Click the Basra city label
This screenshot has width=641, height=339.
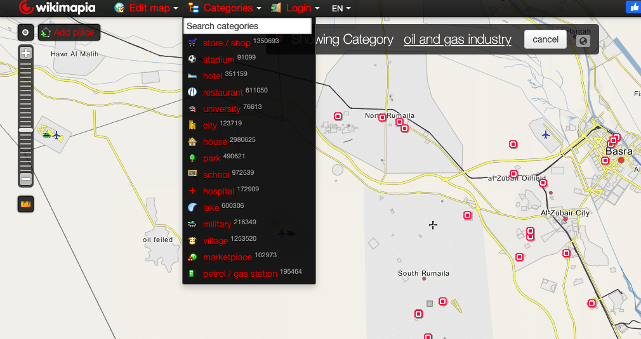(x=619, y=151)
